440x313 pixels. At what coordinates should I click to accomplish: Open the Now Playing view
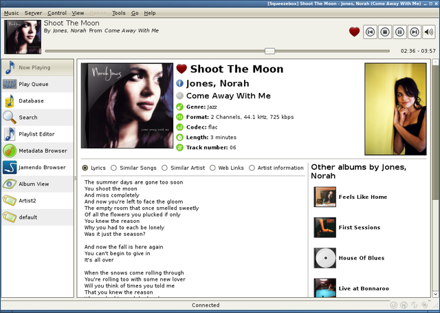pos(37,67)
